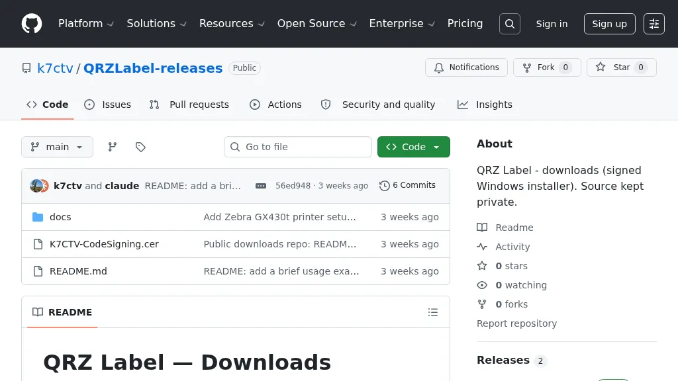Star the repository
The height and width of the screenshot is (381, 678).
(x=621, y=67)
